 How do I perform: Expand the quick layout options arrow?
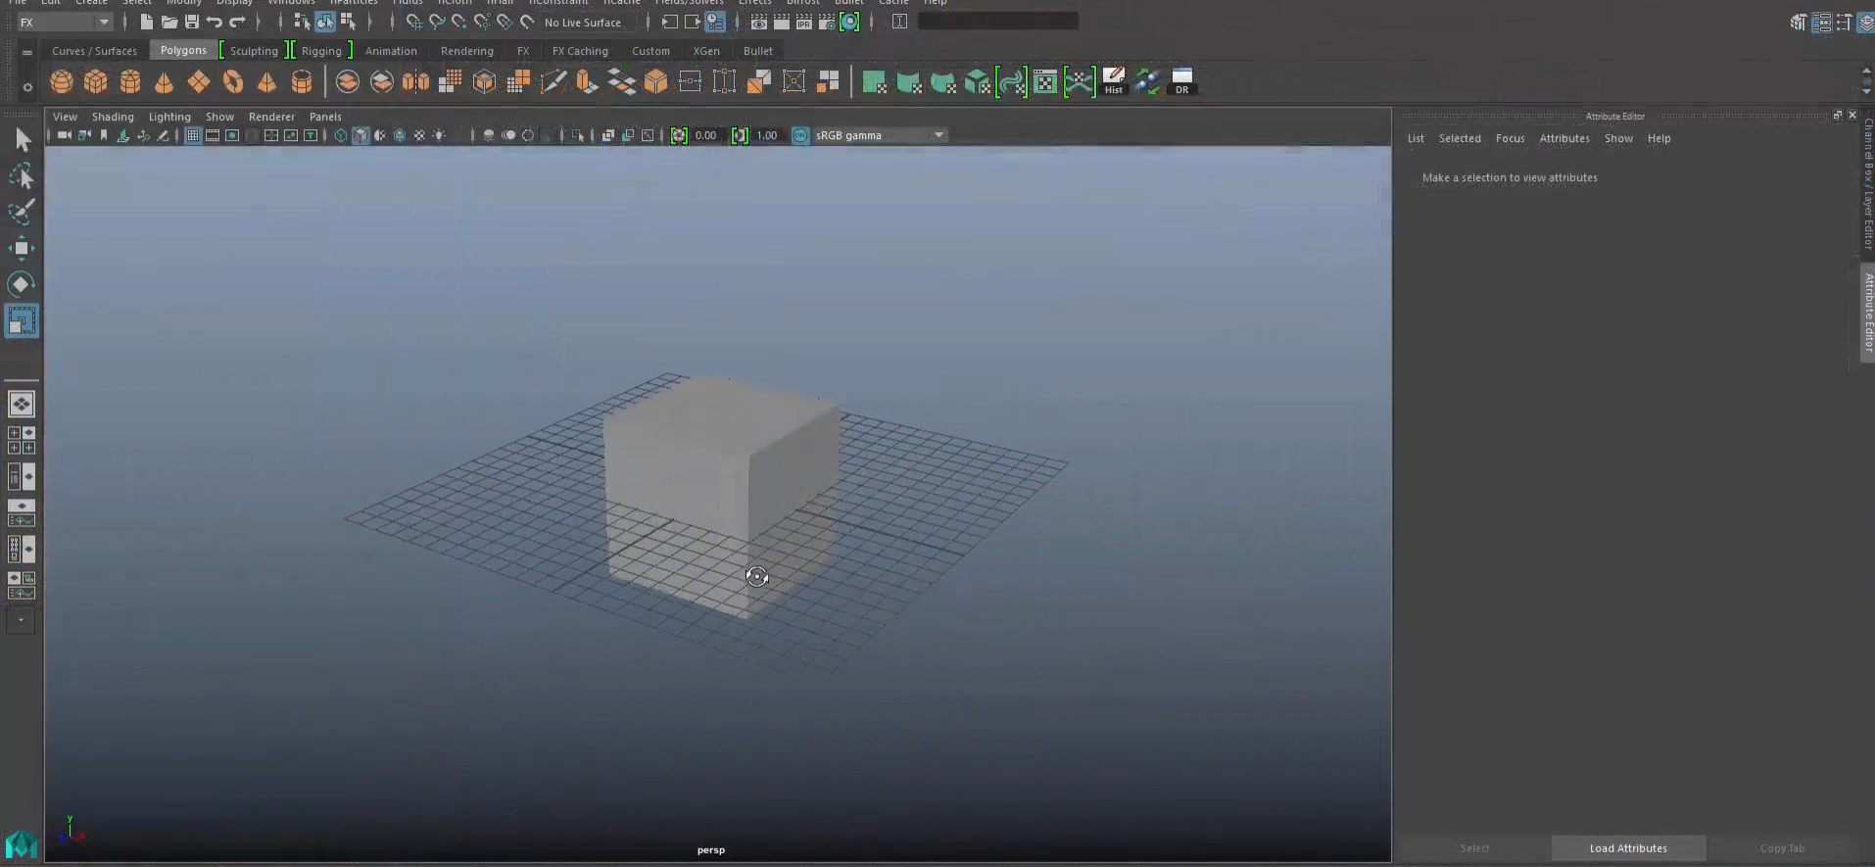point(20,619)
